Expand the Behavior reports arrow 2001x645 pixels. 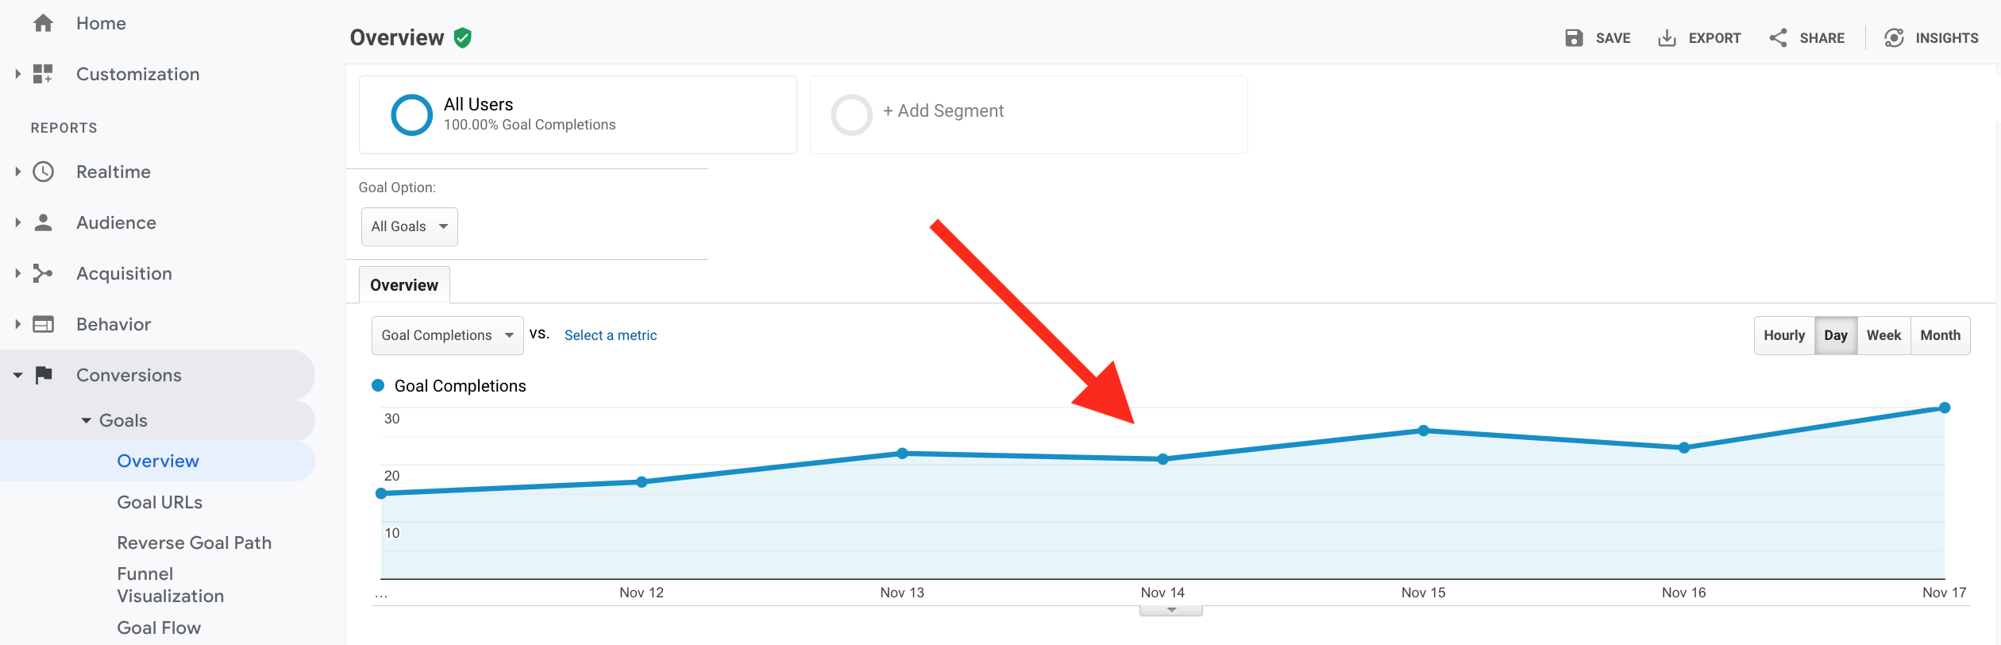click(x=17, y=324)
